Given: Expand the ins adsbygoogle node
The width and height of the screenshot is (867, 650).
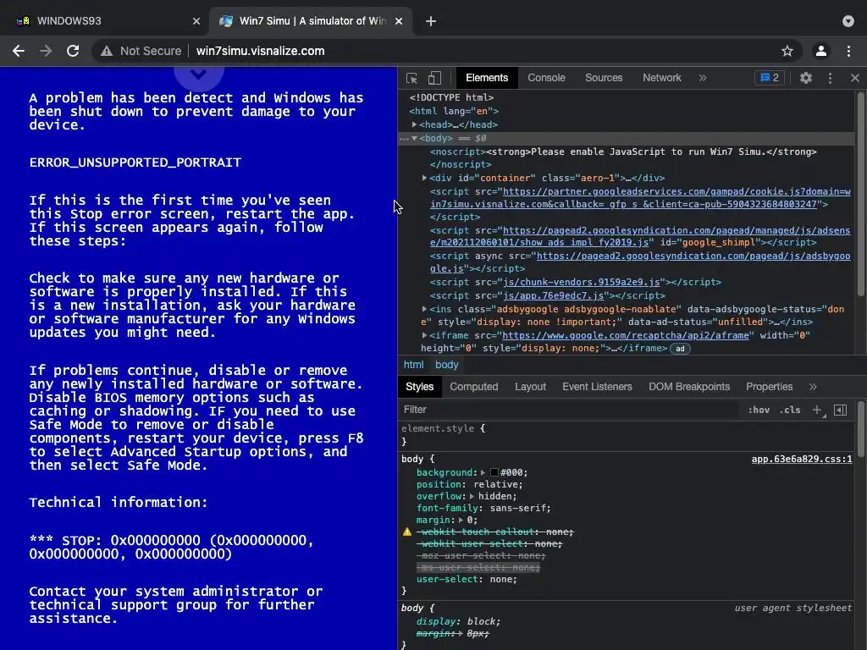Looking at the screenshot, I should (x=424, y=309).
